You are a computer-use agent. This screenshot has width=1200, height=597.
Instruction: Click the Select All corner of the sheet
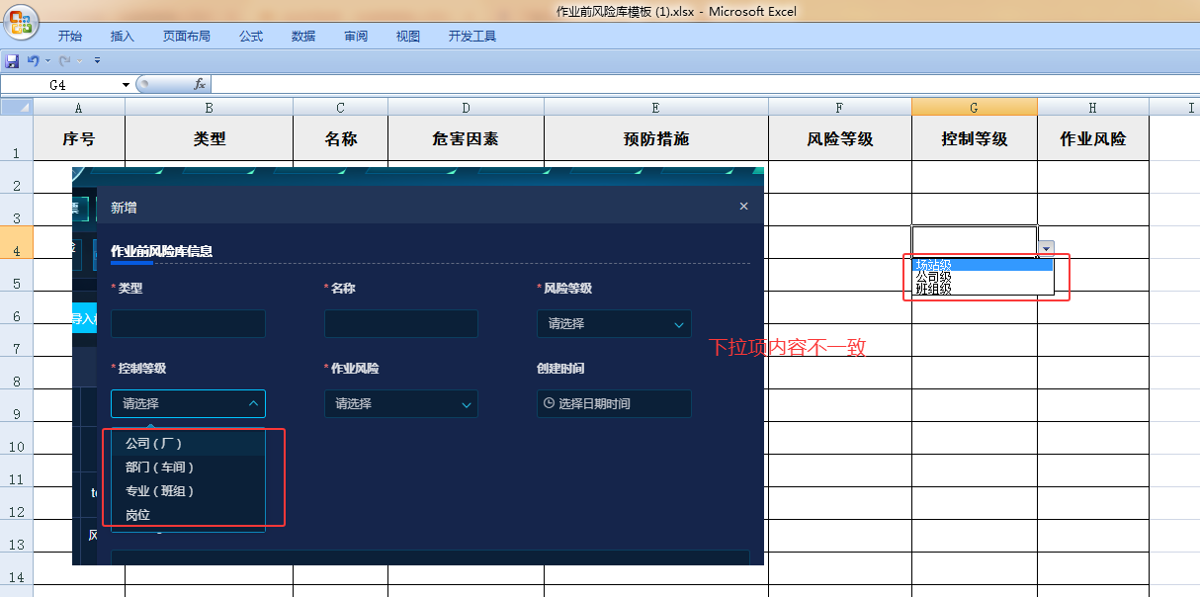16,108
